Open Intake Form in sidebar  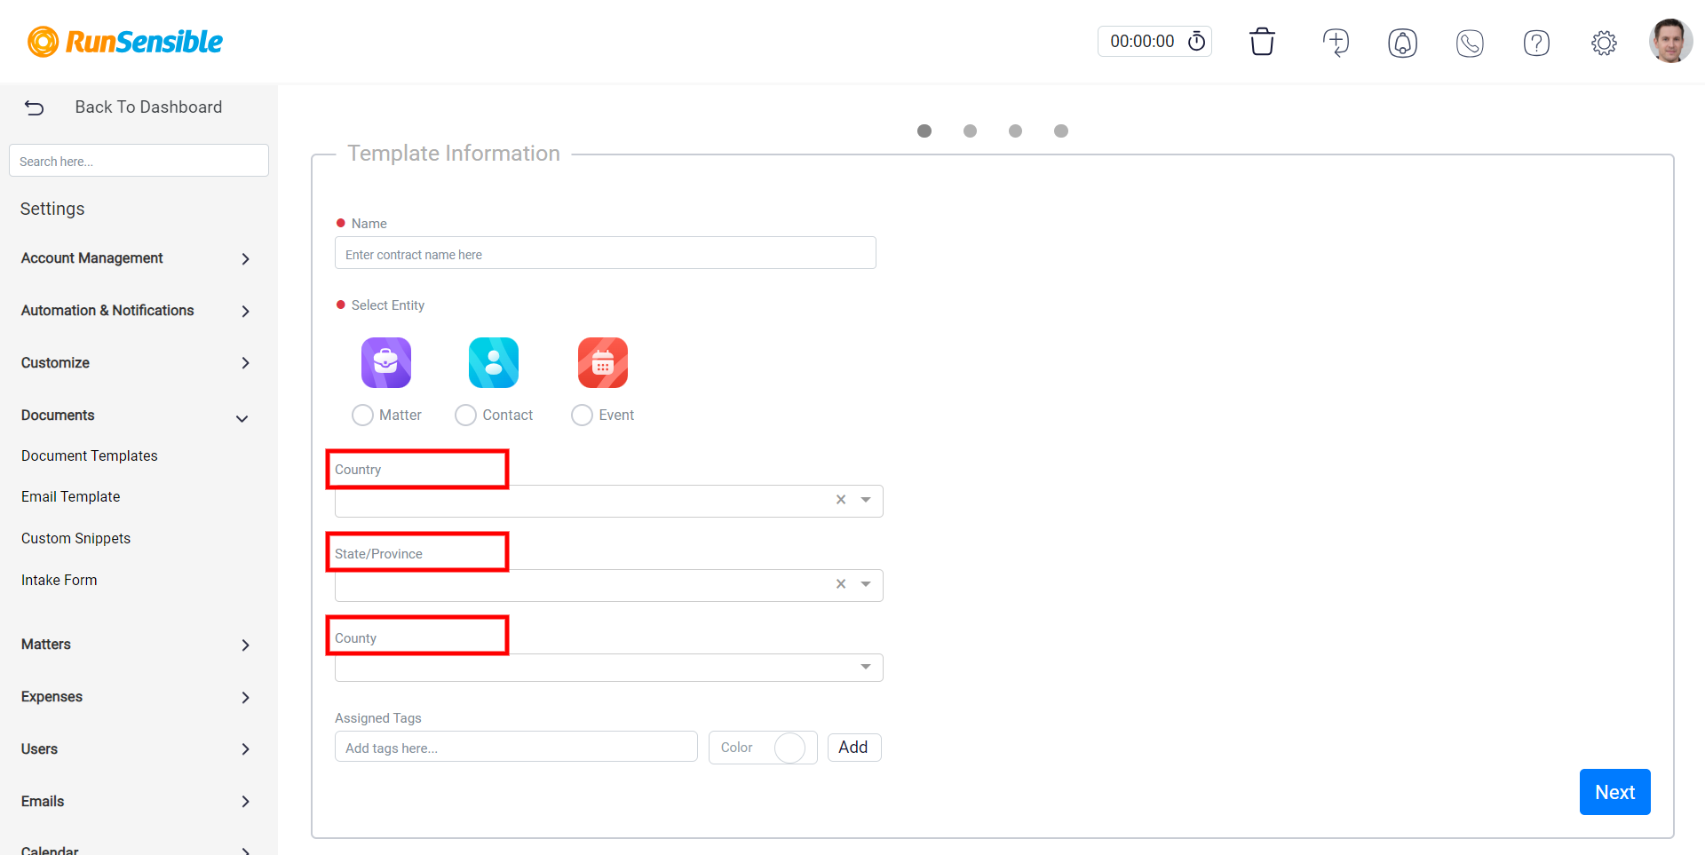tap(59, 580)
